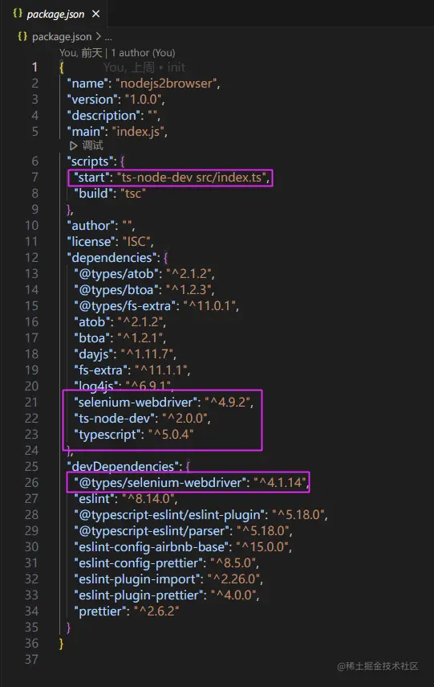Open the '1 author (You)' CodeLens link
The width and height of the screenshot is (434, 687).
pos(143,53)
